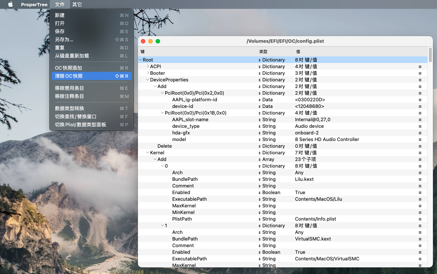Select value 8 Series HD Audio Controller
The height and width of the screenshot is (274, 437).
(x=327, y=140)
